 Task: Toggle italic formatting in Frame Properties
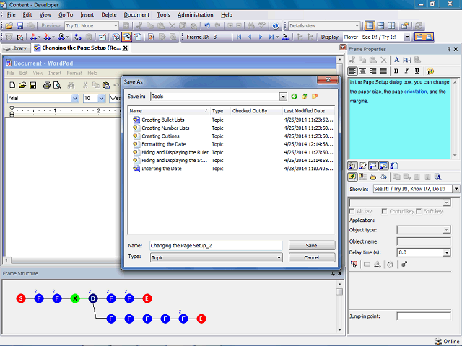pos(406,71)
